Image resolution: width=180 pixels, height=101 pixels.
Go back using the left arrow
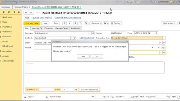(26, 13)
